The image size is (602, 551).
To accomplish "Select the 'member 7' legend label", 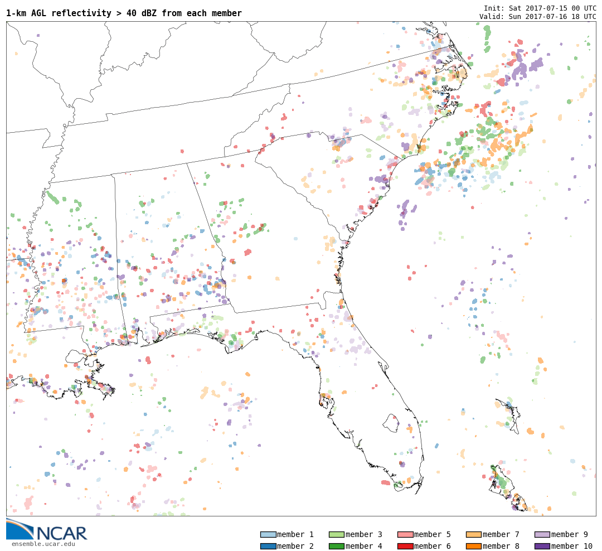I will tap(501, 534).
